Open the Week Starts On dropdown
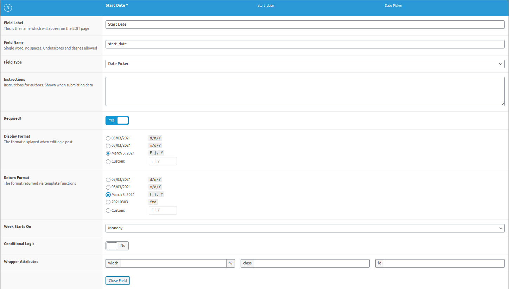509x289 pixels. [x=305, y=228]
